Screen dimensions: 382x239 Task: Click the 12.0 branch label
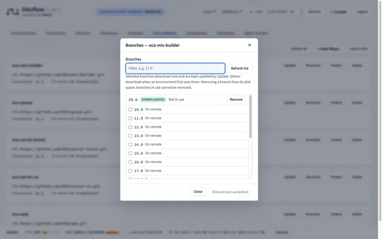click(138, 127)
